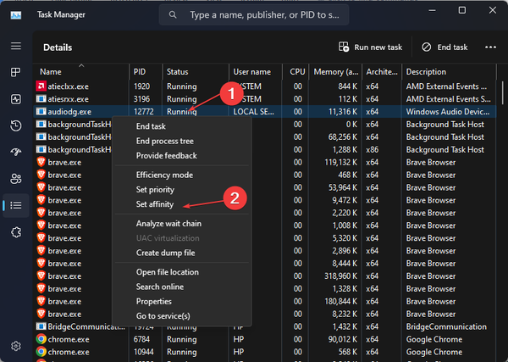
Task: Sort by the Name column header
Action: point(51,72)
